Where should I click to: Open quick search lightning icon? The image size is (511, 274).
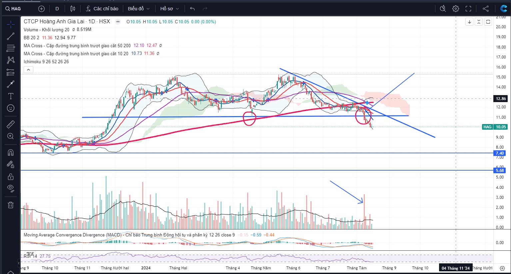point(443,9)
